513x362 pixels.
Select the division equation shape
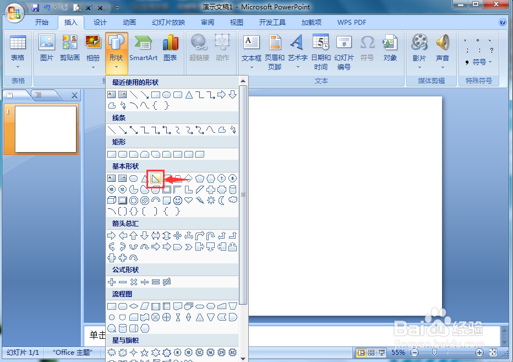click(x=145, y=282)
